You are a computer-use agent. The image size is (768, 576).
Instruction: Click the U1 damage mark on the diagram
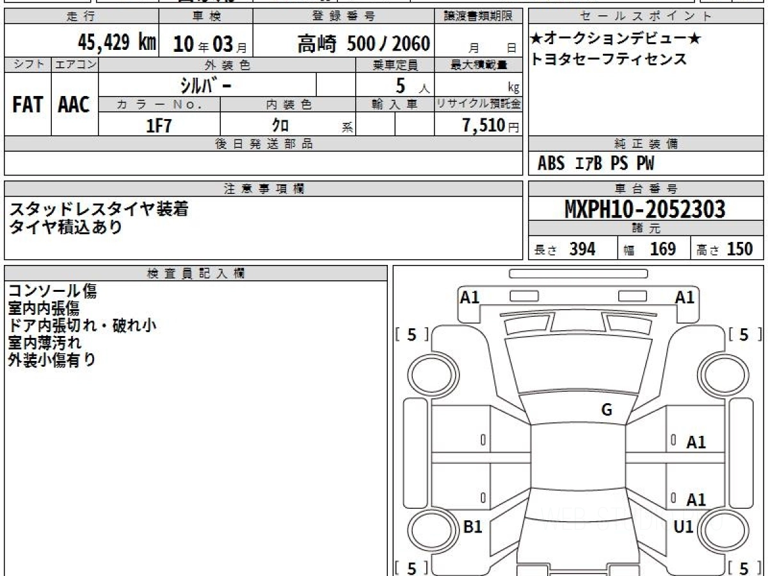pyautogui.click(x=684, y=527)
